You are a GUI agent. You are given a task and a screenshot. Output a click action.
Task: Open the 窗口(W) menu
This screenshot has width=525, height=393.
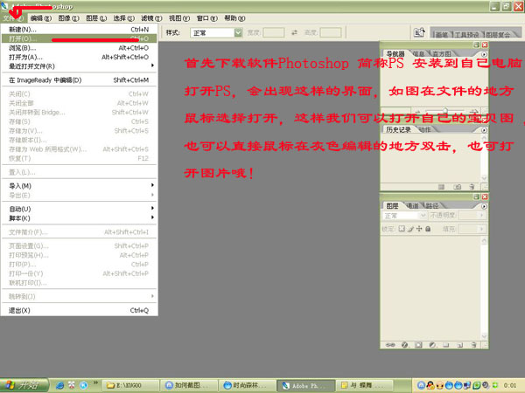206,18
